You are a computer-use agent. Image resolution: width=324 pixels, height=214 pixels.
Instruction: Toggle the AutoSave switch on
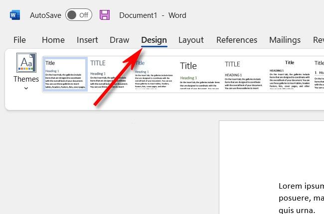coord(79,15)
